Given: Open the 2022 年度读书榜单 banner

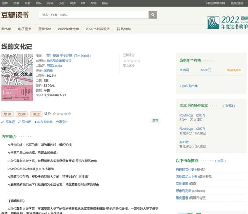Looking at the screenshot, I should tap(227, 22).
